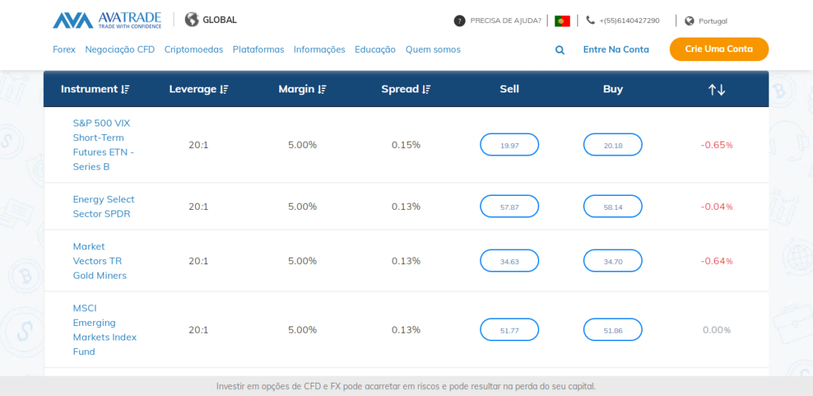Sort by Instrument column icon
Viewport: 813px width, 396px height.
pyautogui.click(x=125, y=89)
